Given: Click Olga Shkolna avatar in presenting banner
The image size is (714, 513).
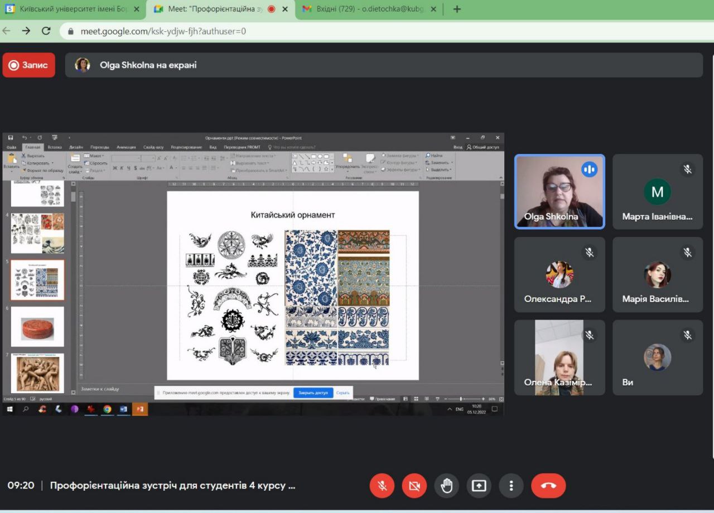Looking at the screenshot, I should [83, 65].
